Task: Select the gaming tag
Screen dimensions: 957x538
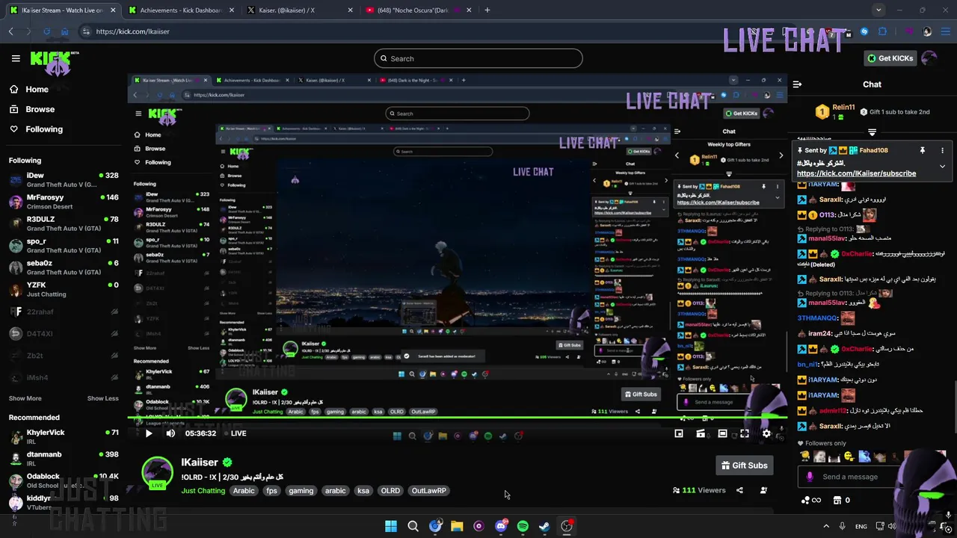Action: tap(301, 491)
